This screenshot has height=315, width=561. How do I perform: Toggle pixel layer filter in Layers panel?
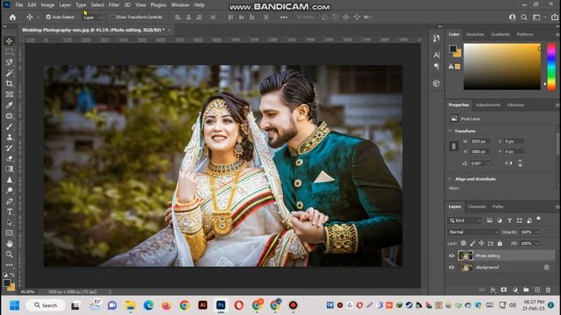489,220
